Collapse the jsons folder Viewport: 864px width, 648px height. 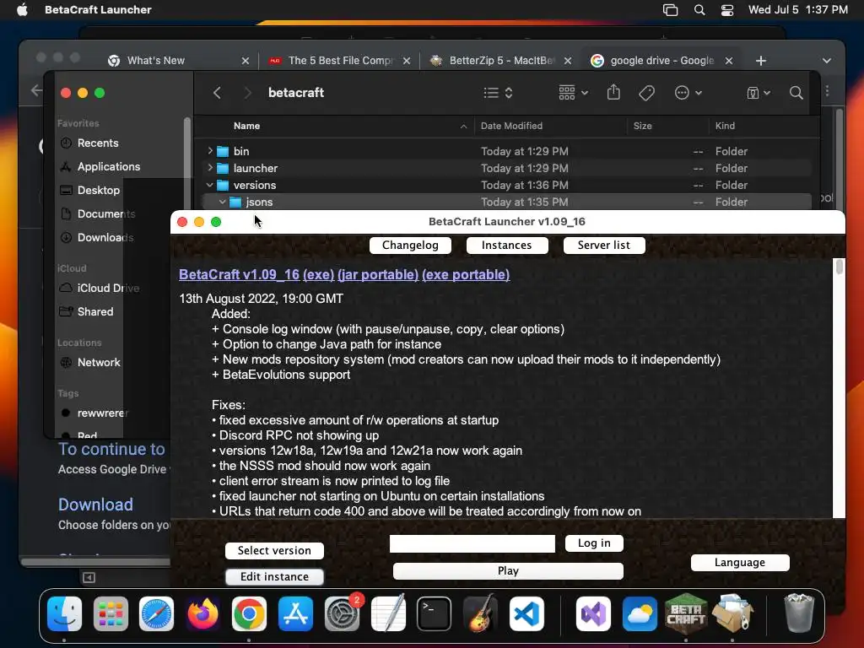[x=222, y=202]
